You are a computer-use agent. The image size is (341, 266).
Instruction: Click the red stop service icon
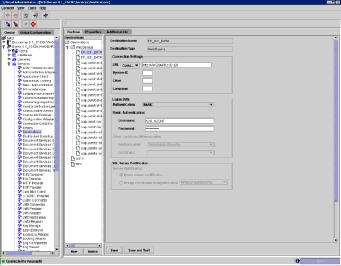(x=33, y=24)
